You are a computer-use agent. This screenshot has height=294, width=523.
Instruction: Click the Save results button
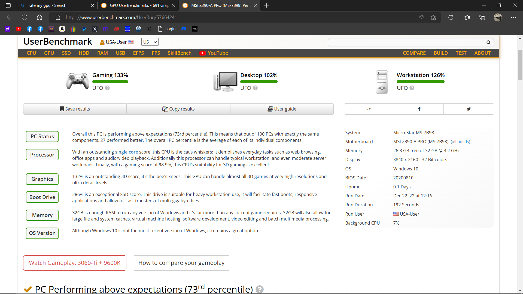(x=75, y=109)
